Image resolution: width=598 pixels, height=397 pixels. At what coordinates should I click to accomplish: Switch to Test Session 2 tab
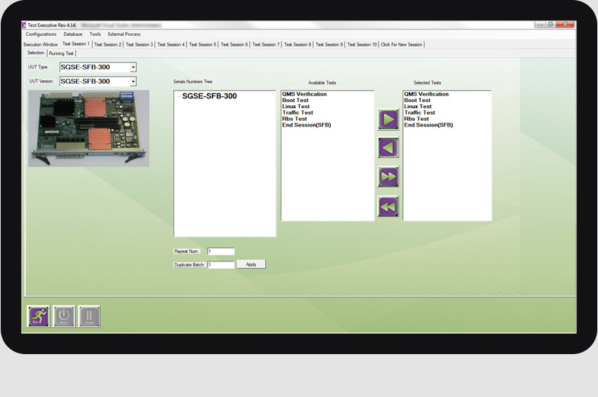[x=108, y=44]
